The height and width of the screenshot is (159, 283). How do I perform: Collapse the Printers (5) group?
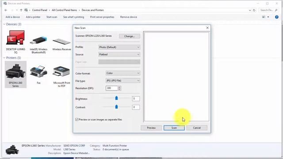4,58
